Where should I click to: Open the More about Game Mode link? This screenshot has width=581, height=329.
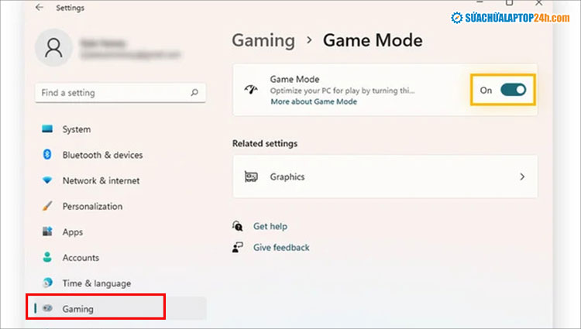tap(314, 101)
